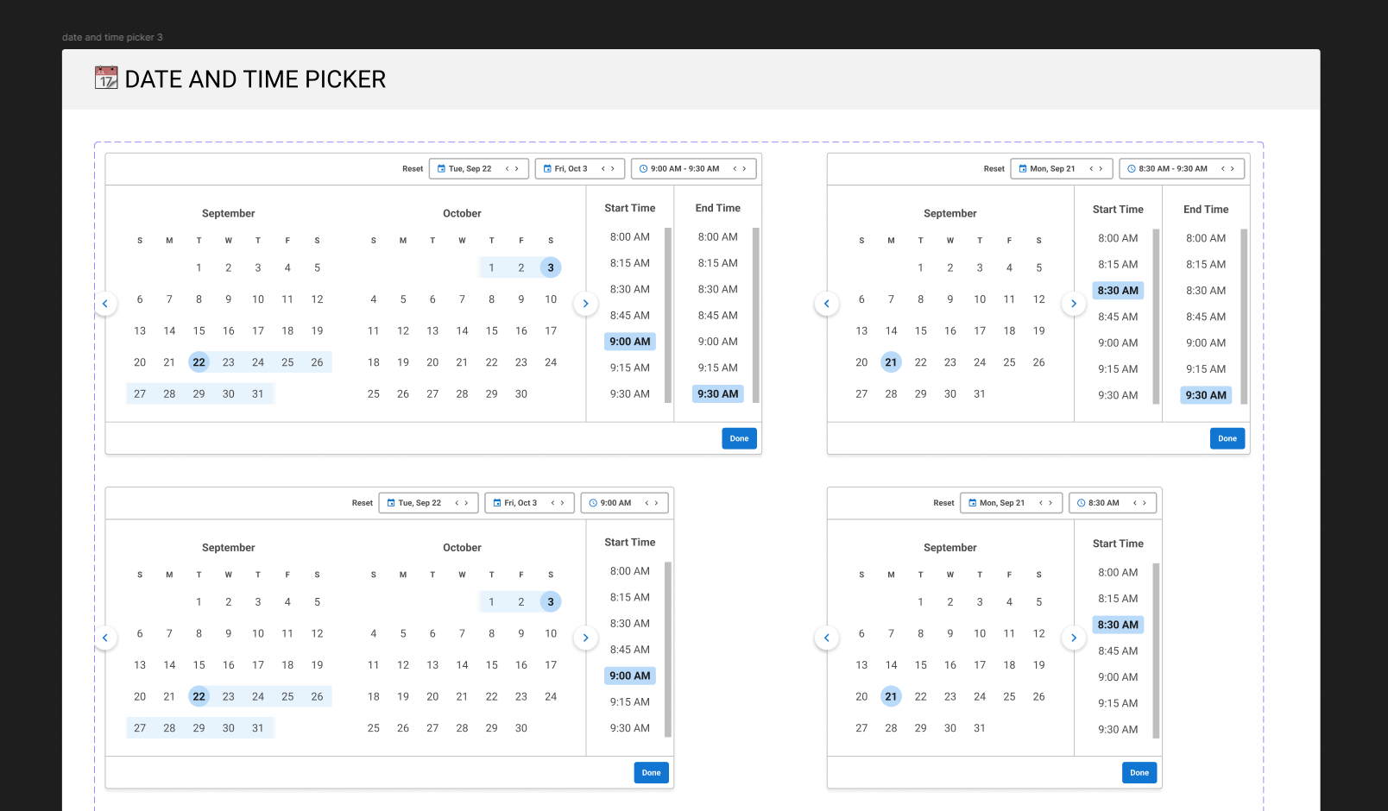
Task: Click Done in the single 9:00 AM picker
Action: [x=652, y=773]
